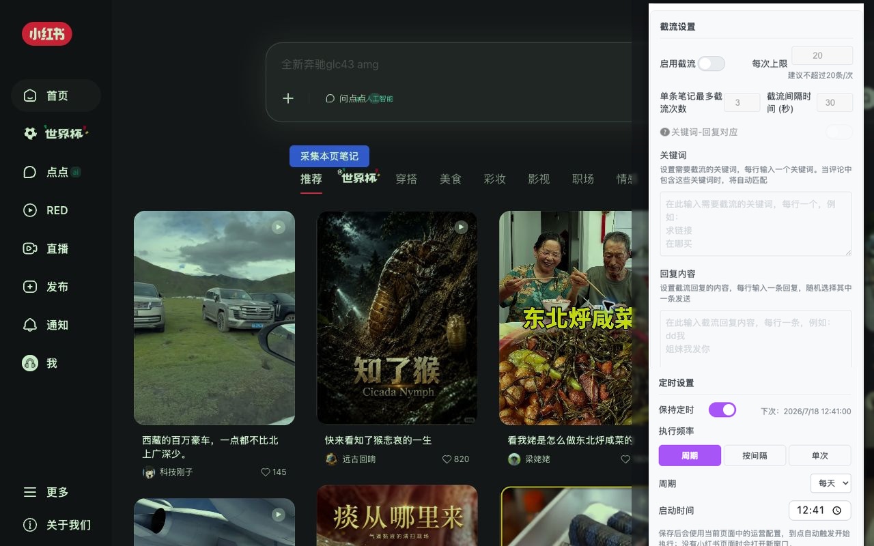
Task: Switch to the 彩妆 tab
Action: pos(494,179)
